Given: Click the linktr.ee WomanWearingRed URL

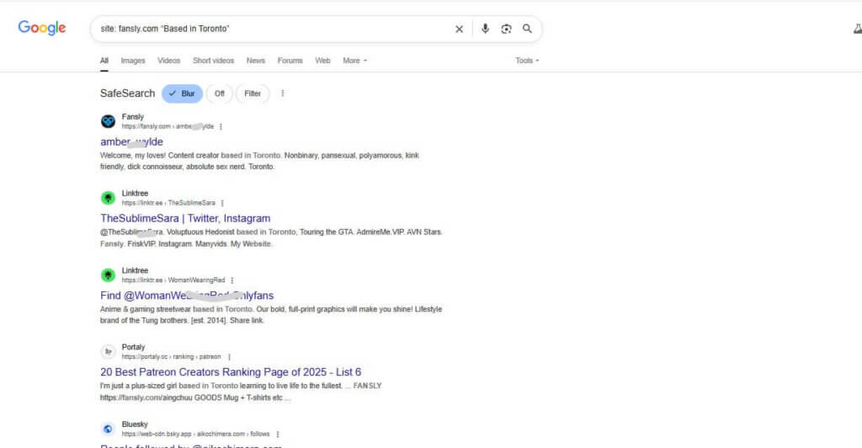Looking at the screenshot, I should click(x=173, y=280).
